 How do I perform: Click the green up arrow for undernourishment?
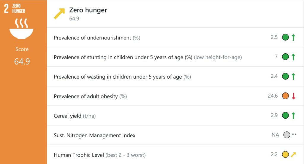[x=293, y=37]
